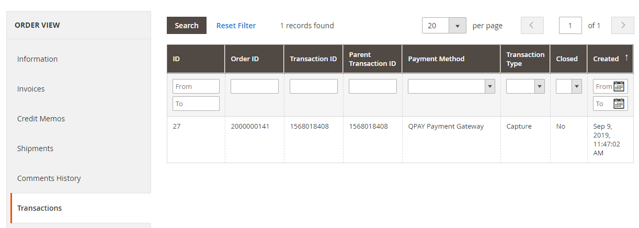Open the Credit Memos tab
Viewport: 639px width, 228px height.
click(41, 119)
